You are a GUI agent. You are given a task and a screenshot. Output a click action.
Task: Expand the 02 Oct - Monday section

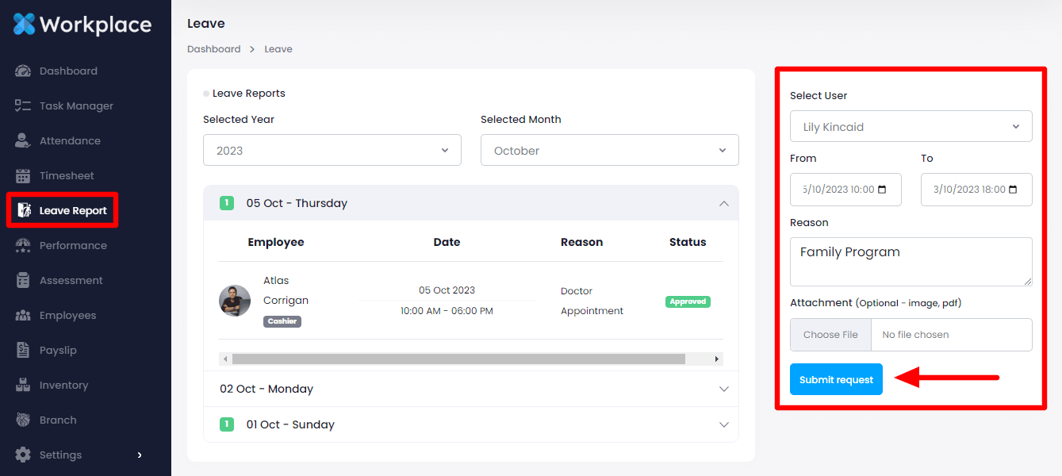[470, 390]
